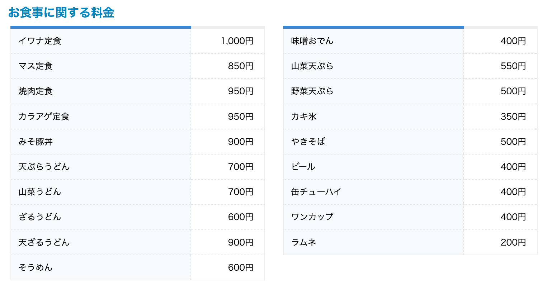The height and width of the screenshot is (294, 547).
Task: Click the 200円 price for ラムネ
Action: coord(513,242)
